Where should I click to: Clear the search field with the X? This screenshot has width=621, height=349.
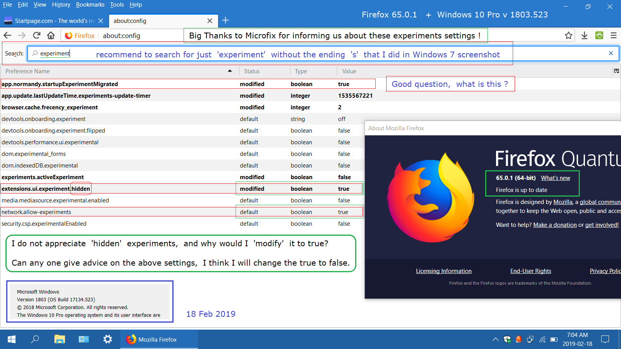point(611,53)
